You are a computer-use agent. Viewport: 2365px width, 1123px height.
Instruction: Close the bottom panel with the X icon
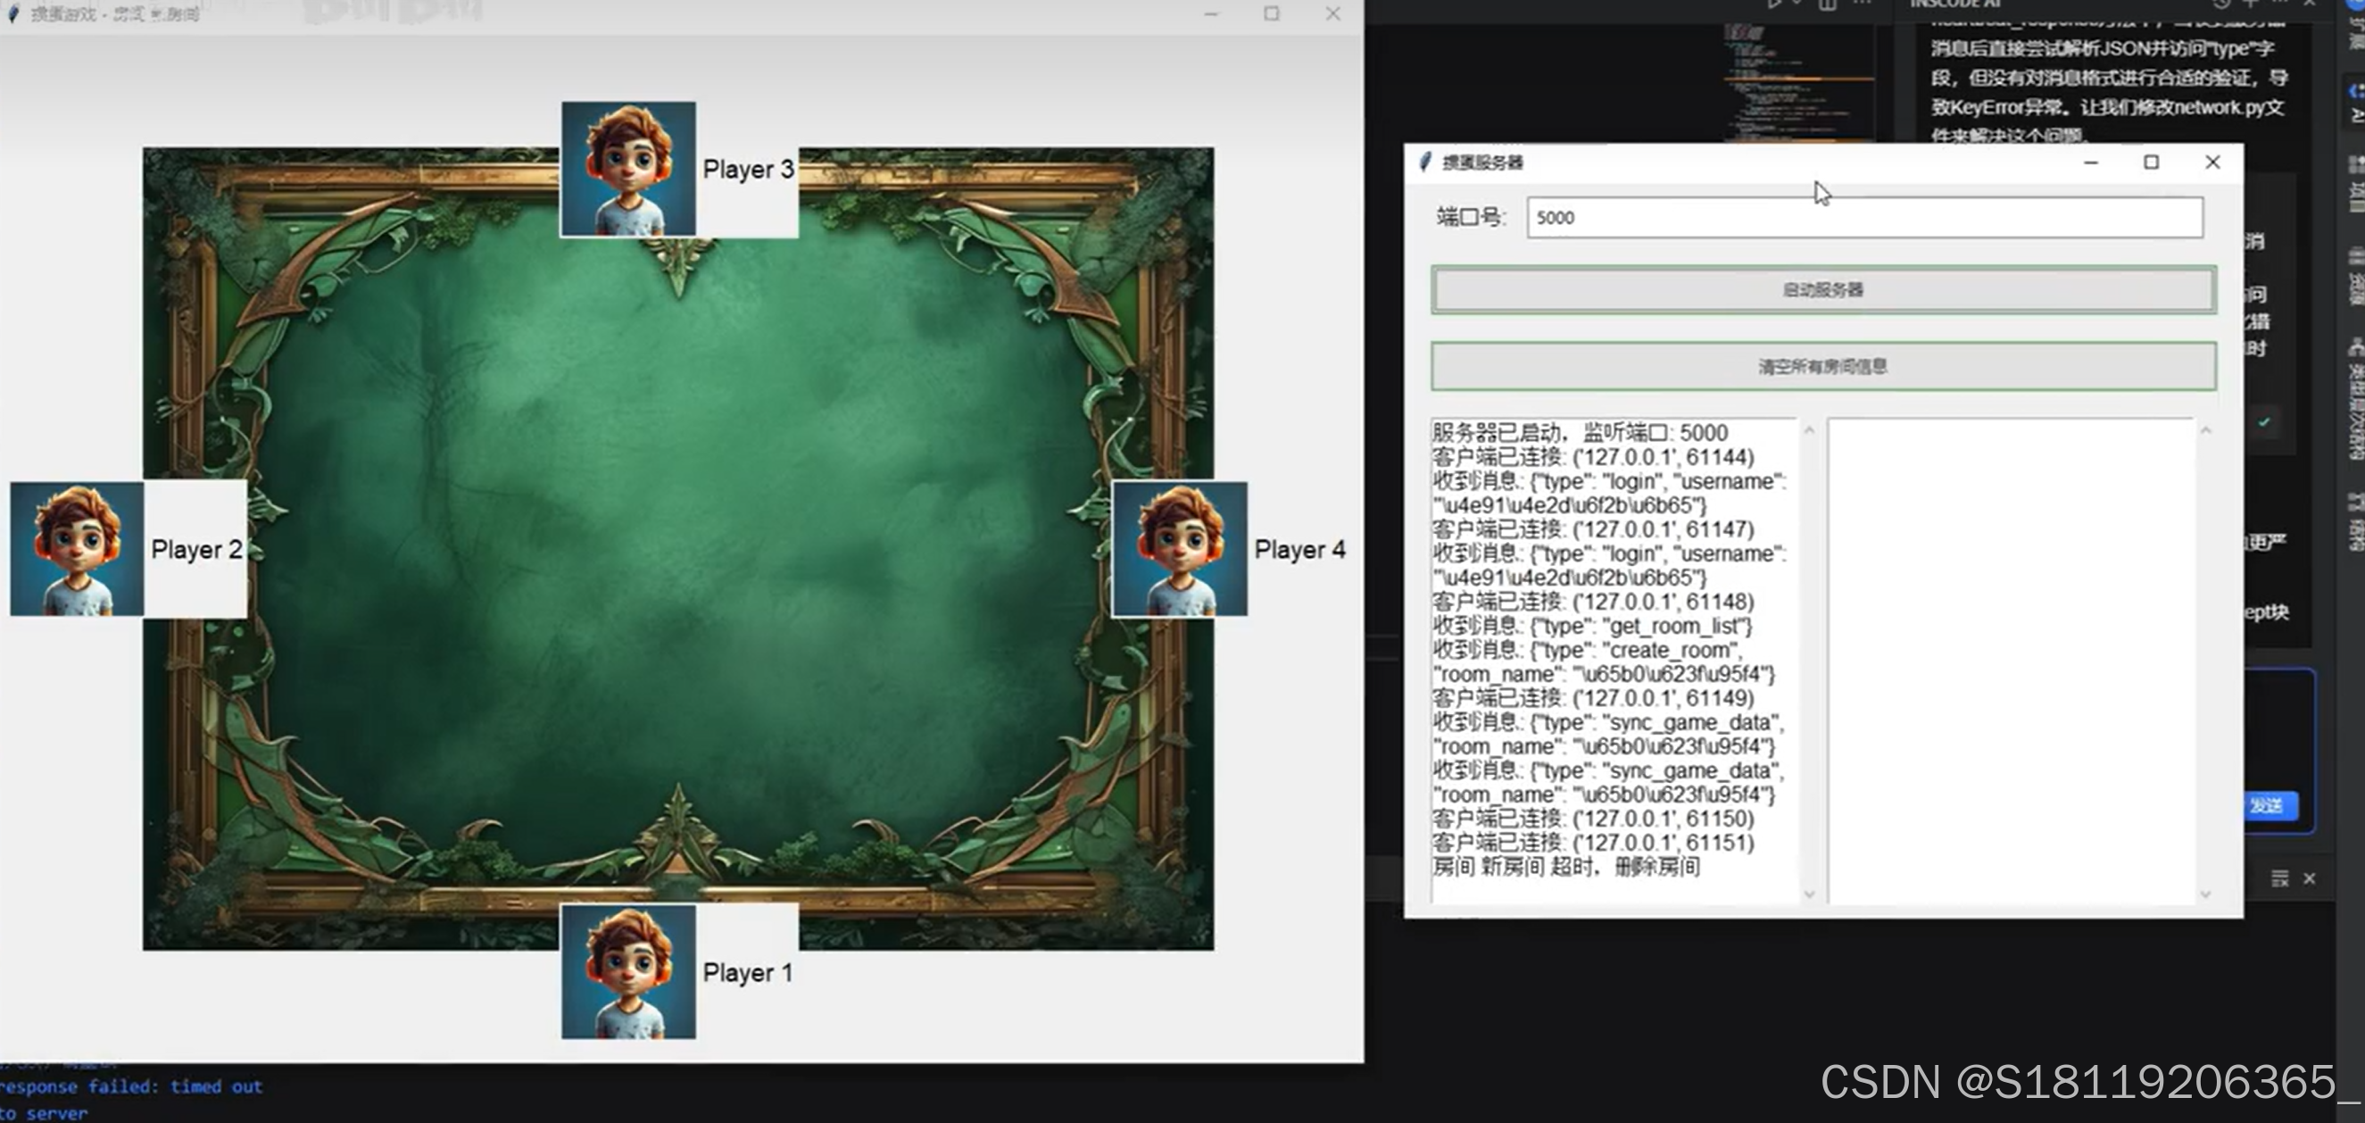(x=2310, y=878)
